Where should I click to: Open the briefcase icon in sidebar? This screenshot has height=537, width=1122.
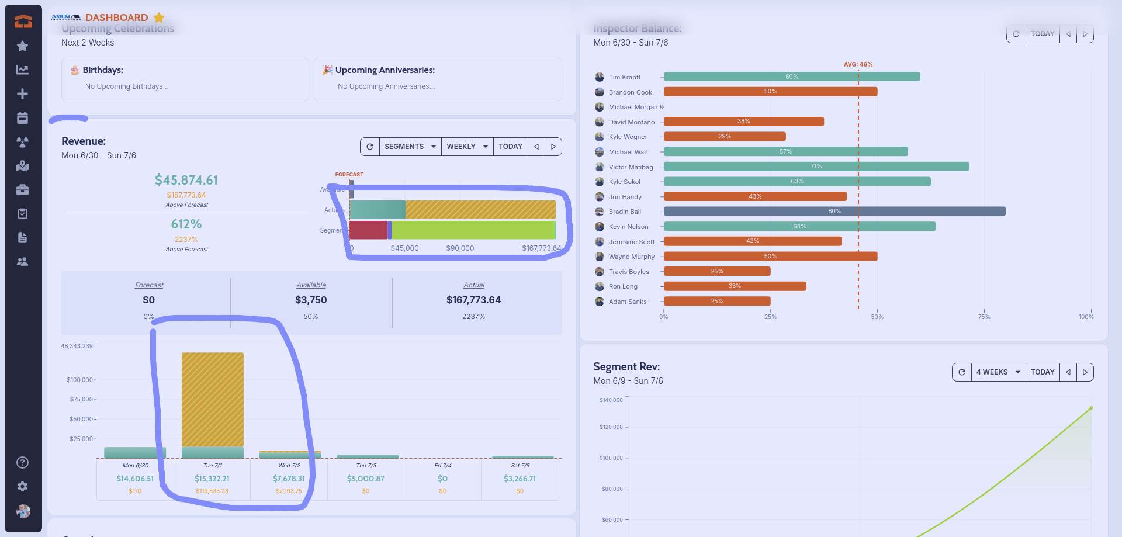[x=22, y=190]
